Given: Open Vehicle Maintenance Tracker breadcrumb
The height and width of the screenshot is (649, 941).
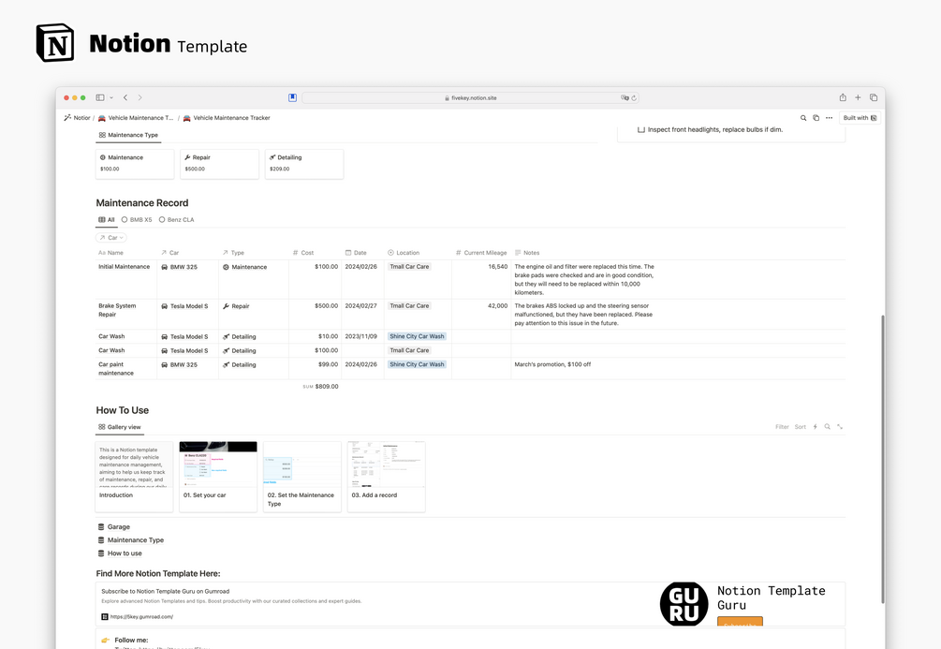Looking at the screenshot, I should tap(227, 118).
